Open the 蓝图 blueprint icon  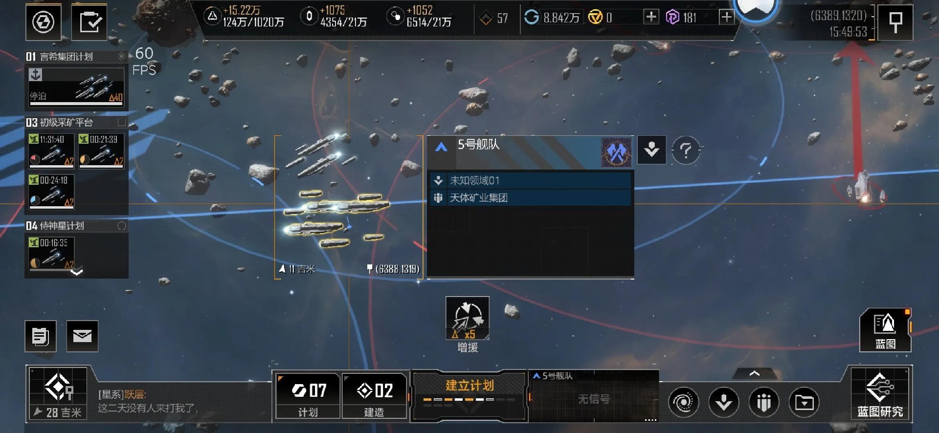pyautogui.click(x=885, y=330)
